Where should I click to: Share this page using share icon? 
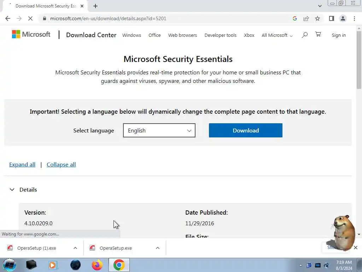(x=306, y=18)
